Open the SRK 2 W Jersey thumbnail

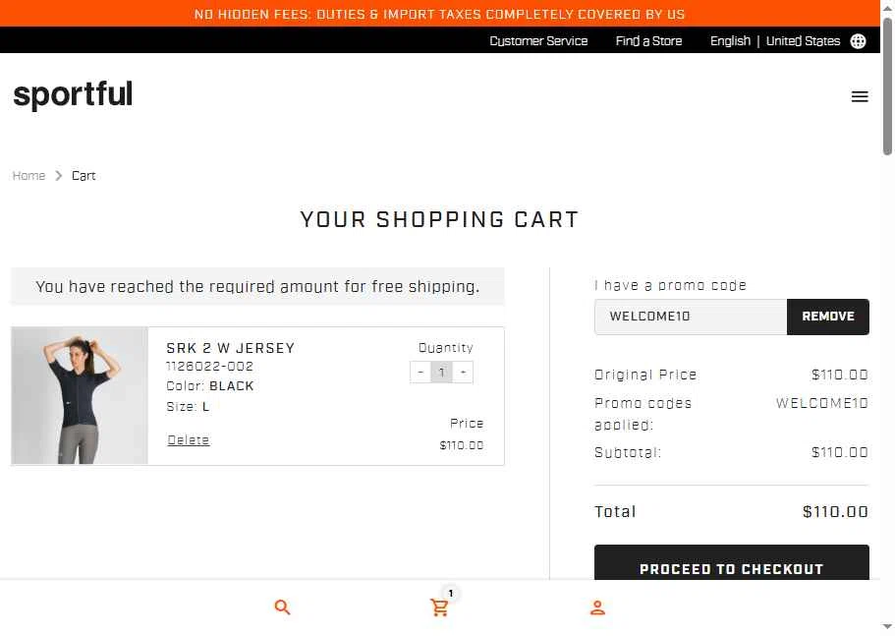80,395
